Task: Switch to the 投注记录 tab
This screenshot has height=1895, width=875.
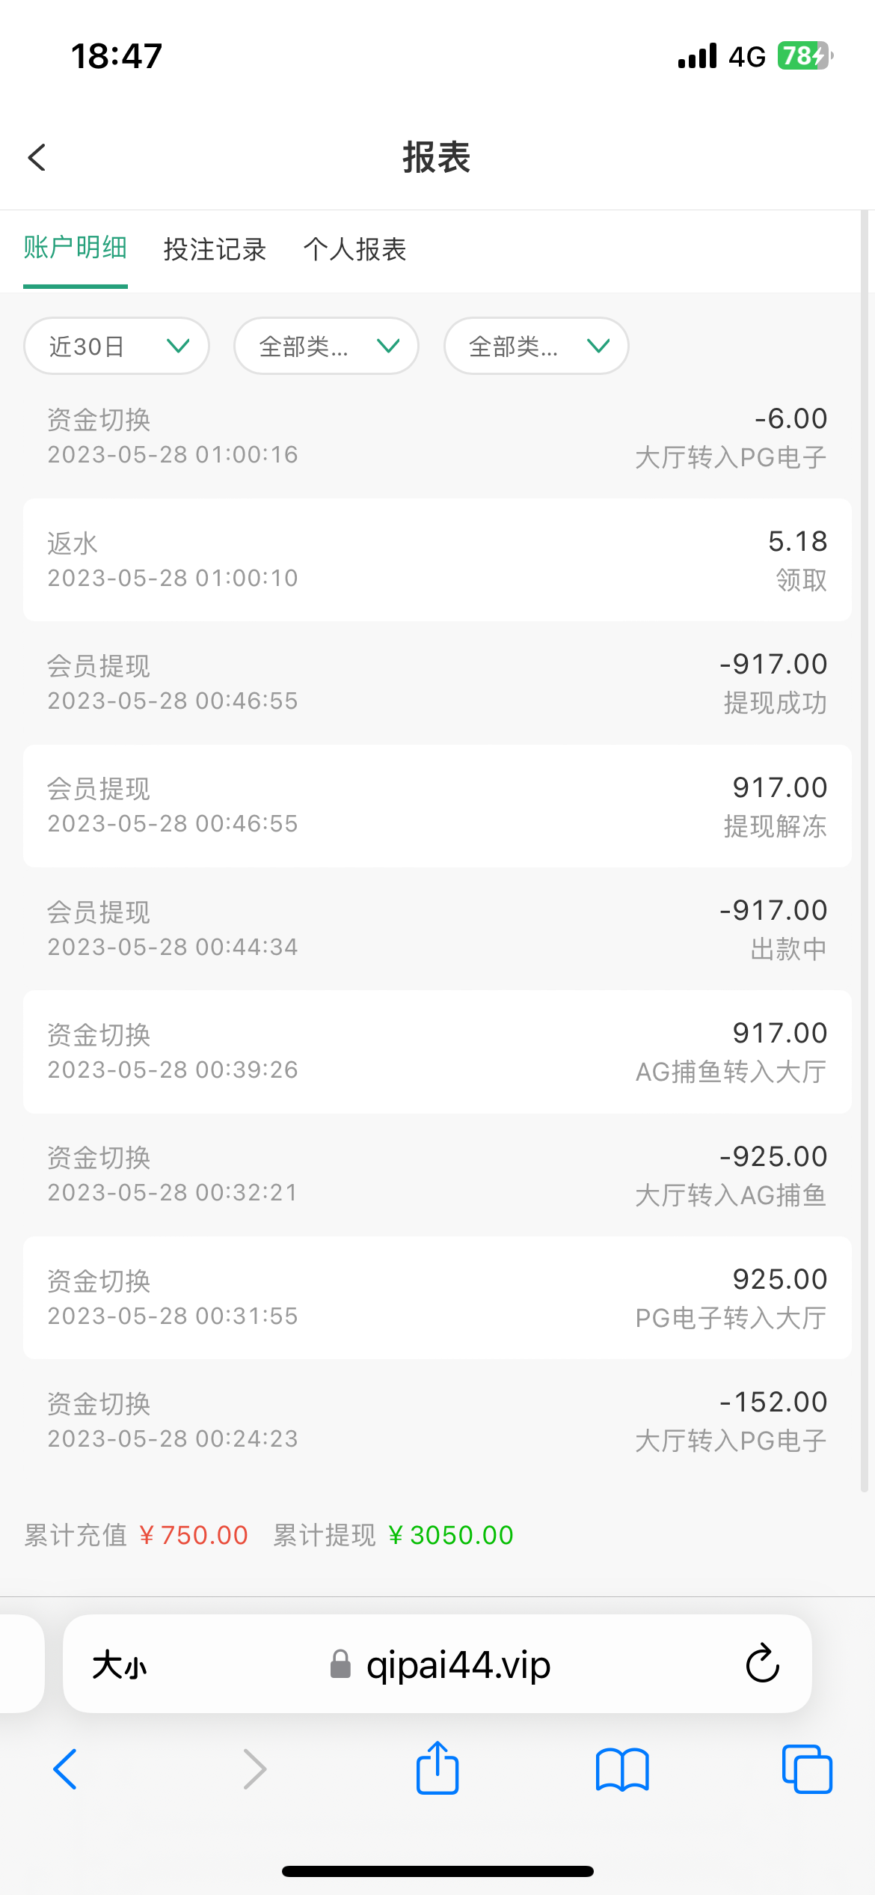Action: [215, 249]
